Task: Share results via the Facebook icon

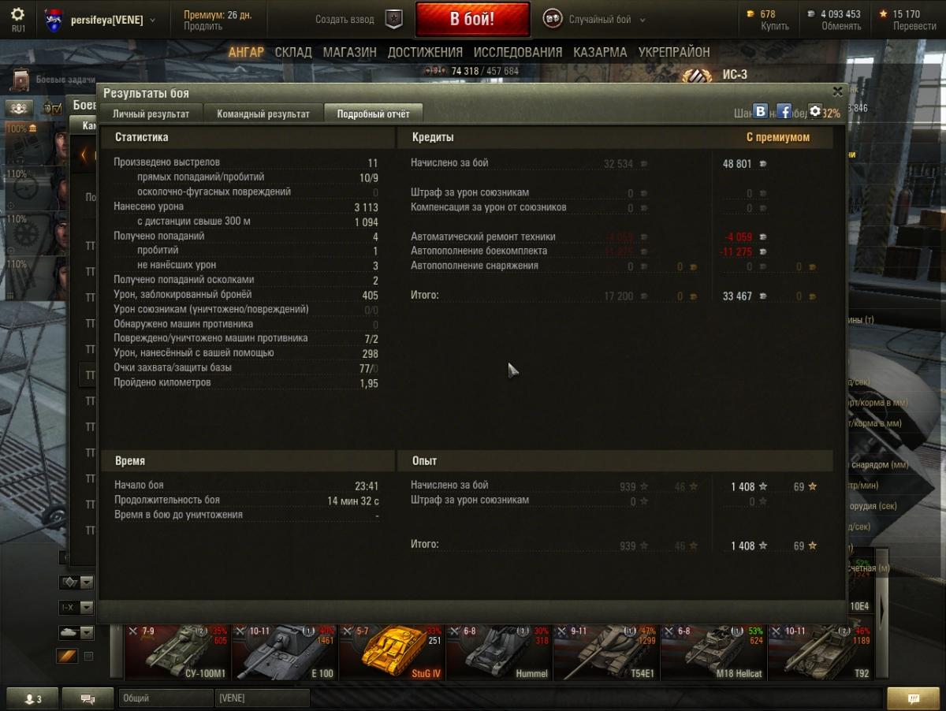Action: point(784,111)
